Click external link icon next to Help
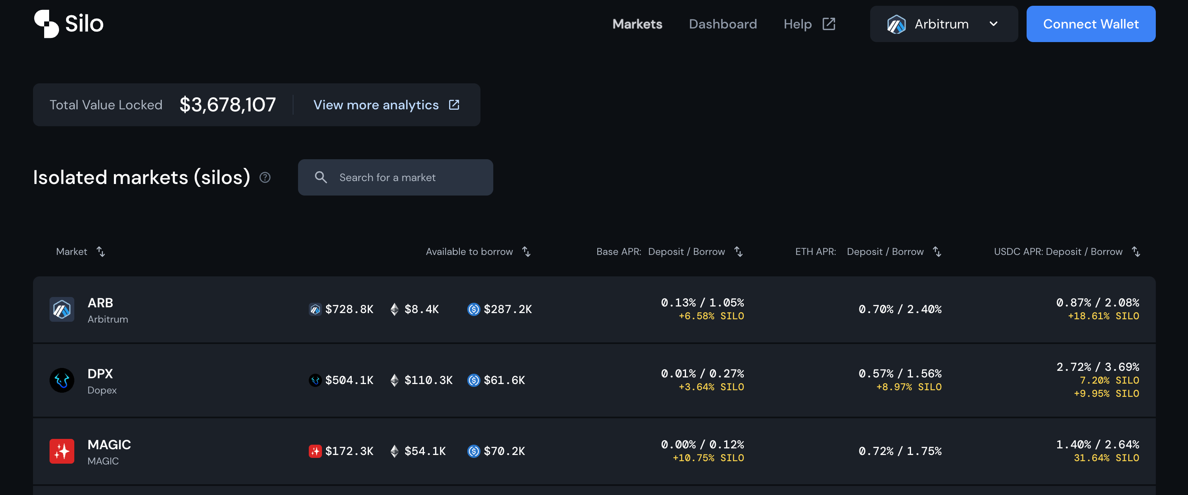 click(829, 24)
